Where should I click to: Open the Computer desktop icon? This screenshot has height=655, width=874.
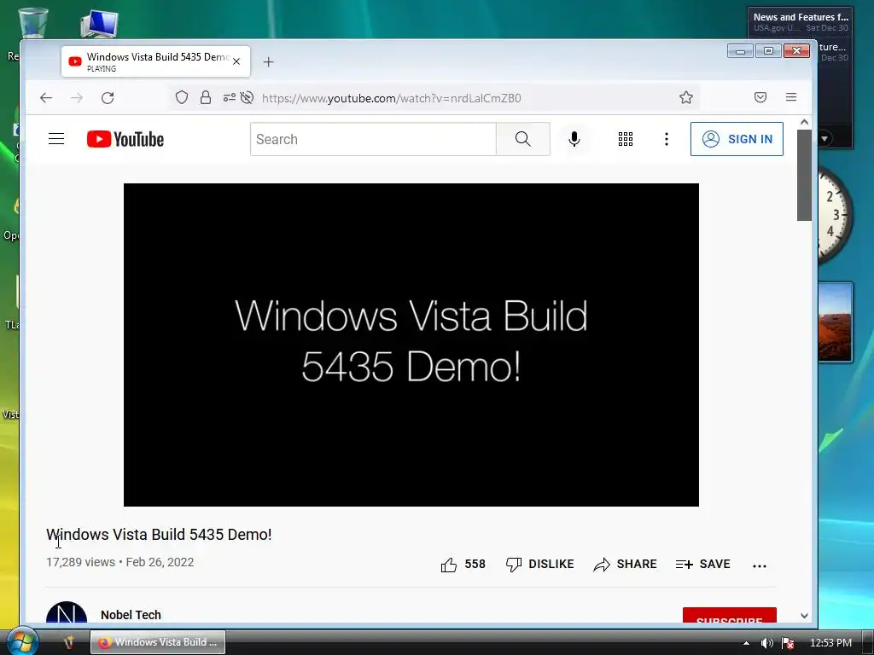tap(99, 25)
